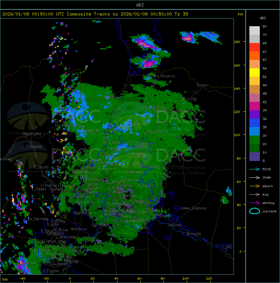
Task: Click the Catitas place label
Action: point(175,225)
